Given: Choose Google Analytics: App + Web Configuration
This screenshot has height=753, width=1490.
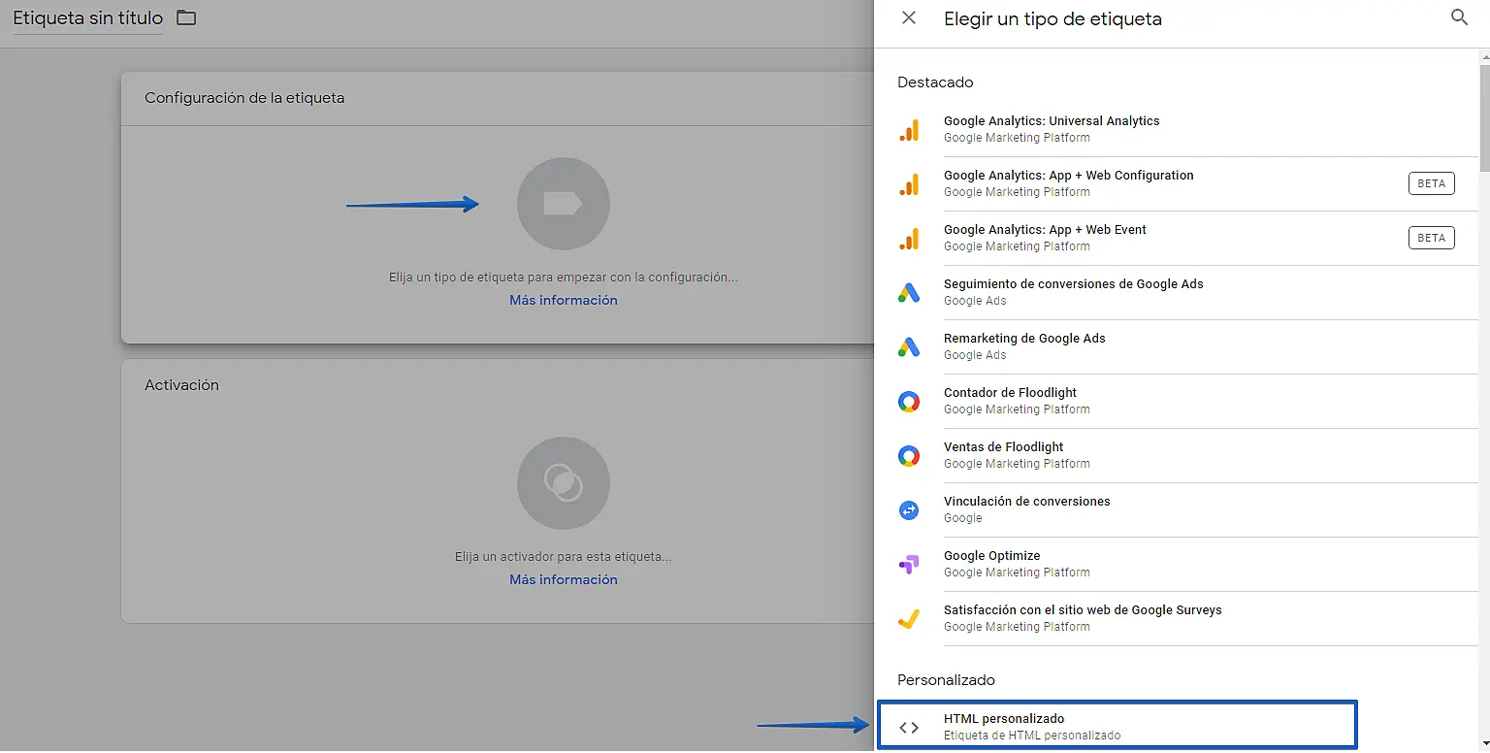Looking at the screenshot, I should point(1068,183).
